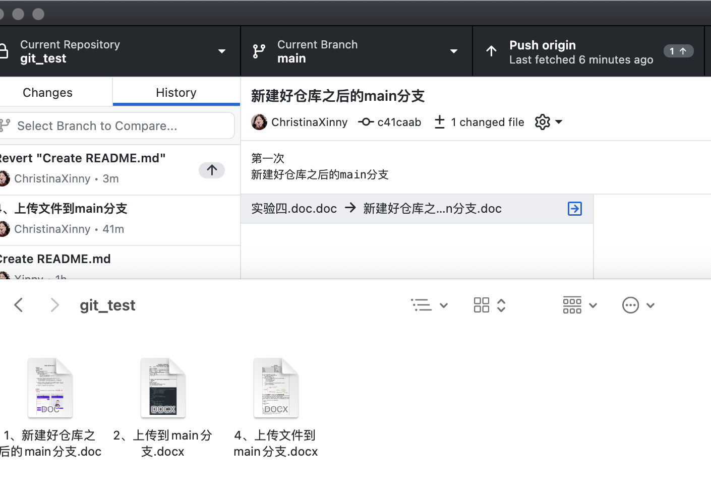Screen dimensions: 711x499
Task: Click the push arrow icon beside Push origin
Action: (491, 51)
